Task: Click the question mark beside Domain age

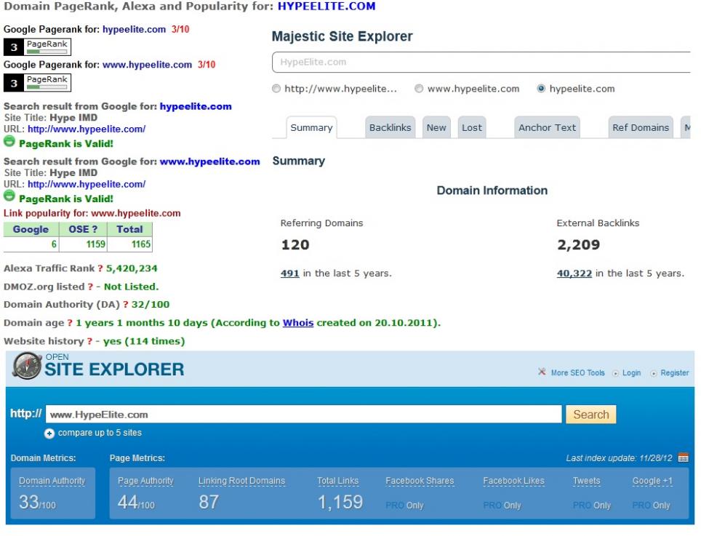Action: (x=70, y=323)
